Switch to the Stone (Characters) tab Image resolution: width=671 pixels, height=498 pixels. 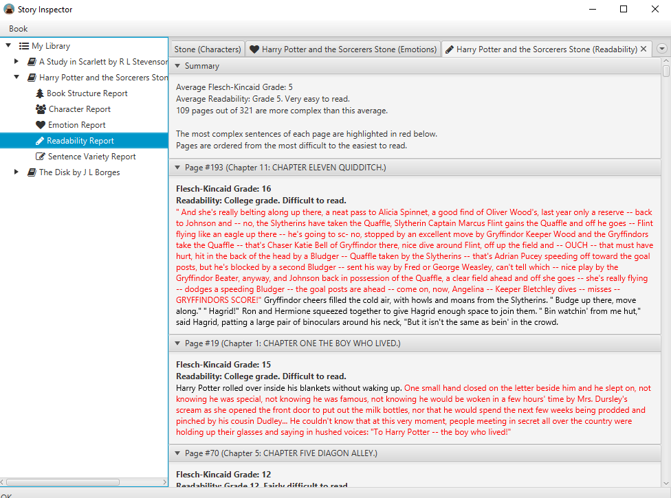[208, 49]
